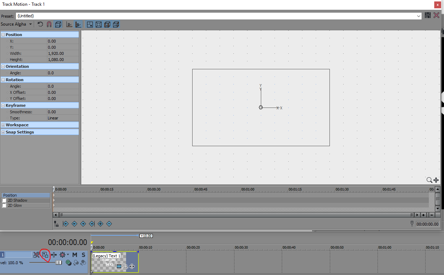Click keyframe timeline scroll-left arrow
The image size is (444, 275).
click(x=56, y=215)
